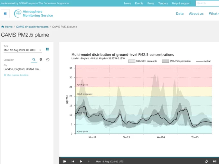This screenshot has width=219, height=164.
Task: Select the map pin location icon
Action: tap(41, 60)
